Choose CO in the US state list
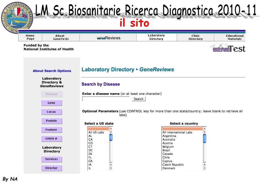The height and width of the screenshot is (183, 264). point(99,143)
